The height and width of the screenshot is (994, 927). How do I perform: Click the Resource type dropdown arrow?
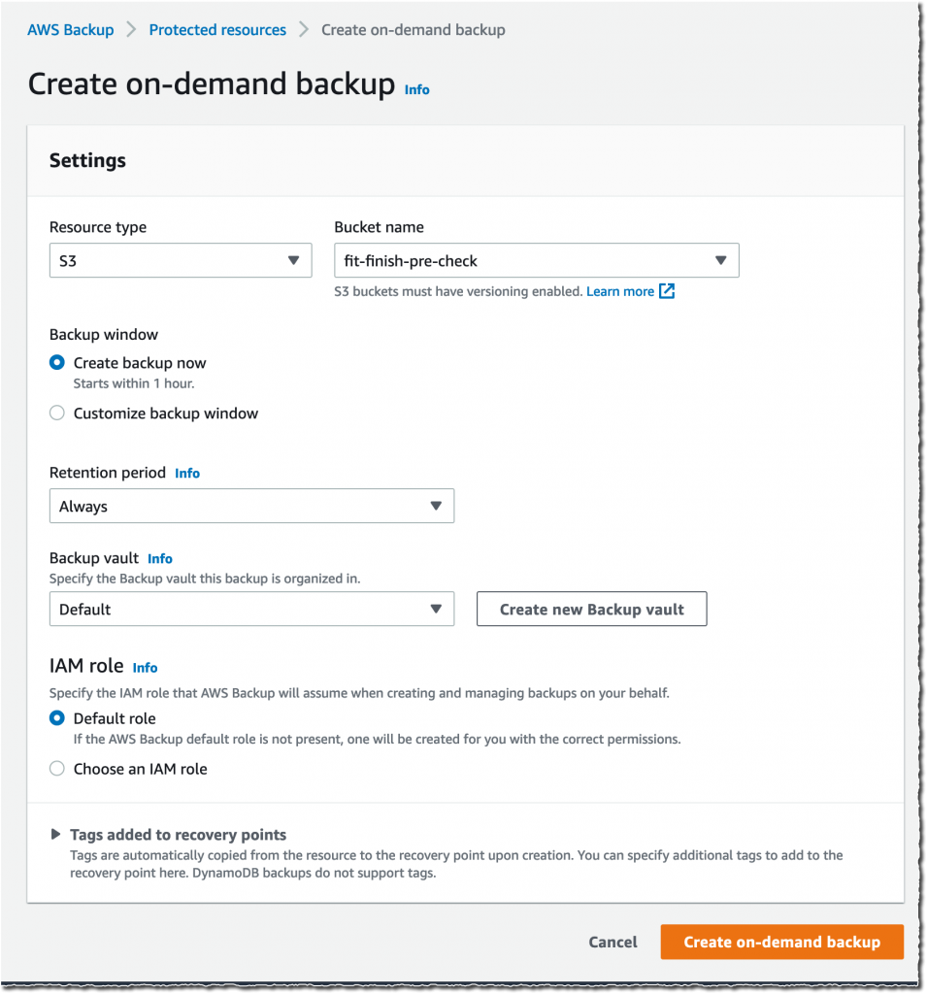coord(294,260)
